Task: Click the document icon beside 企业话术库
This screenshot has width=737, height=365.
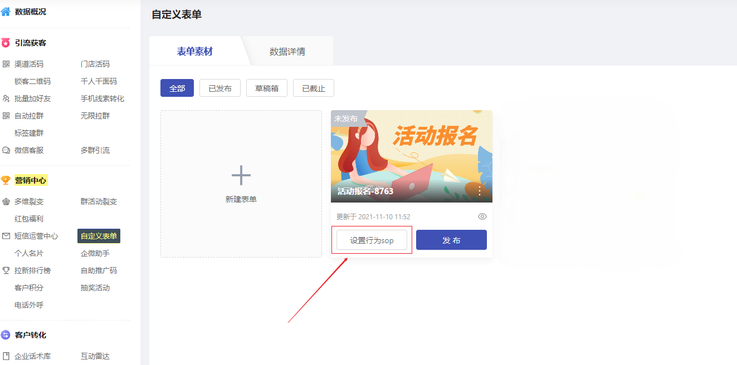Action: point(6,356)
